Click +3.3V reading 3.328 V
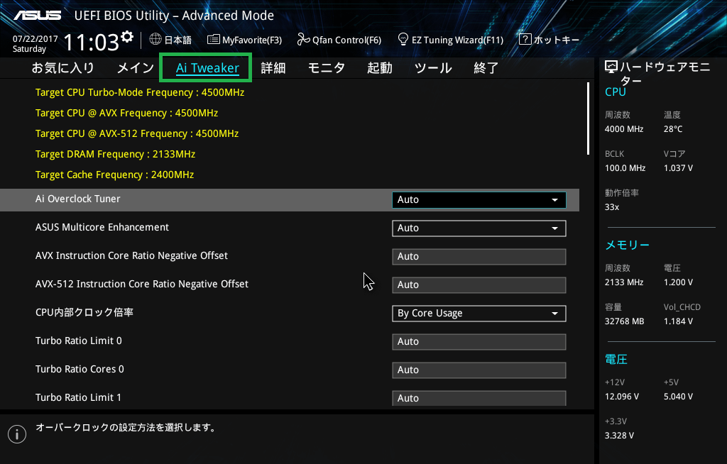This screenshot has height=464, width=727. (x=619, y=435)
